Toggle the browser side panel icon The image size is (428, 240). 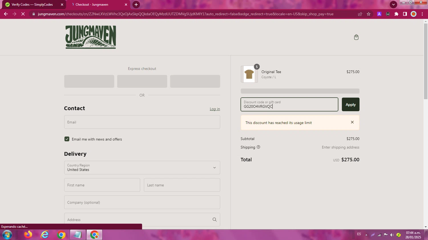click(405, 14)
